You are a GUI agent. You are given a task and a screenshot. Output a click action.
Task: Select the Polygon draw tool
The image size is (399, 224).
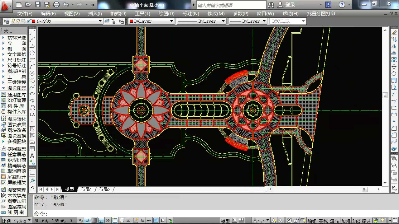point(32,53)
